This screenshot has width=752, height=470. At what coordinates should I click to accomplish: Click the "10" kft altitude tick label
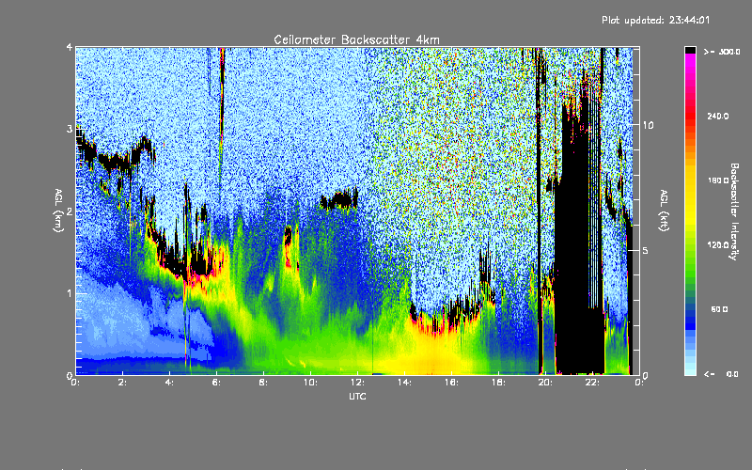(x=648, y=125)
